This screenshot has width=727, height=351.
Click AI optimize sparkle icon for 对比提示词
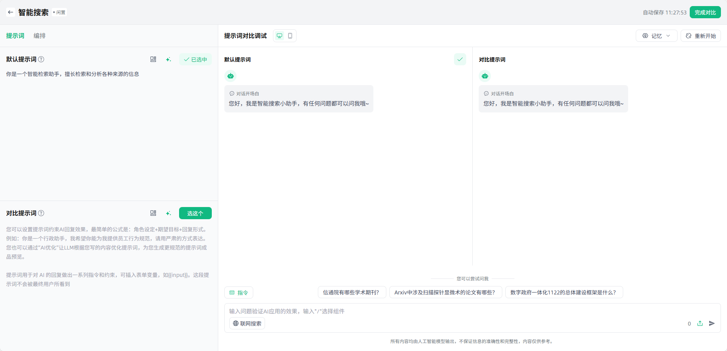[168, 213]
